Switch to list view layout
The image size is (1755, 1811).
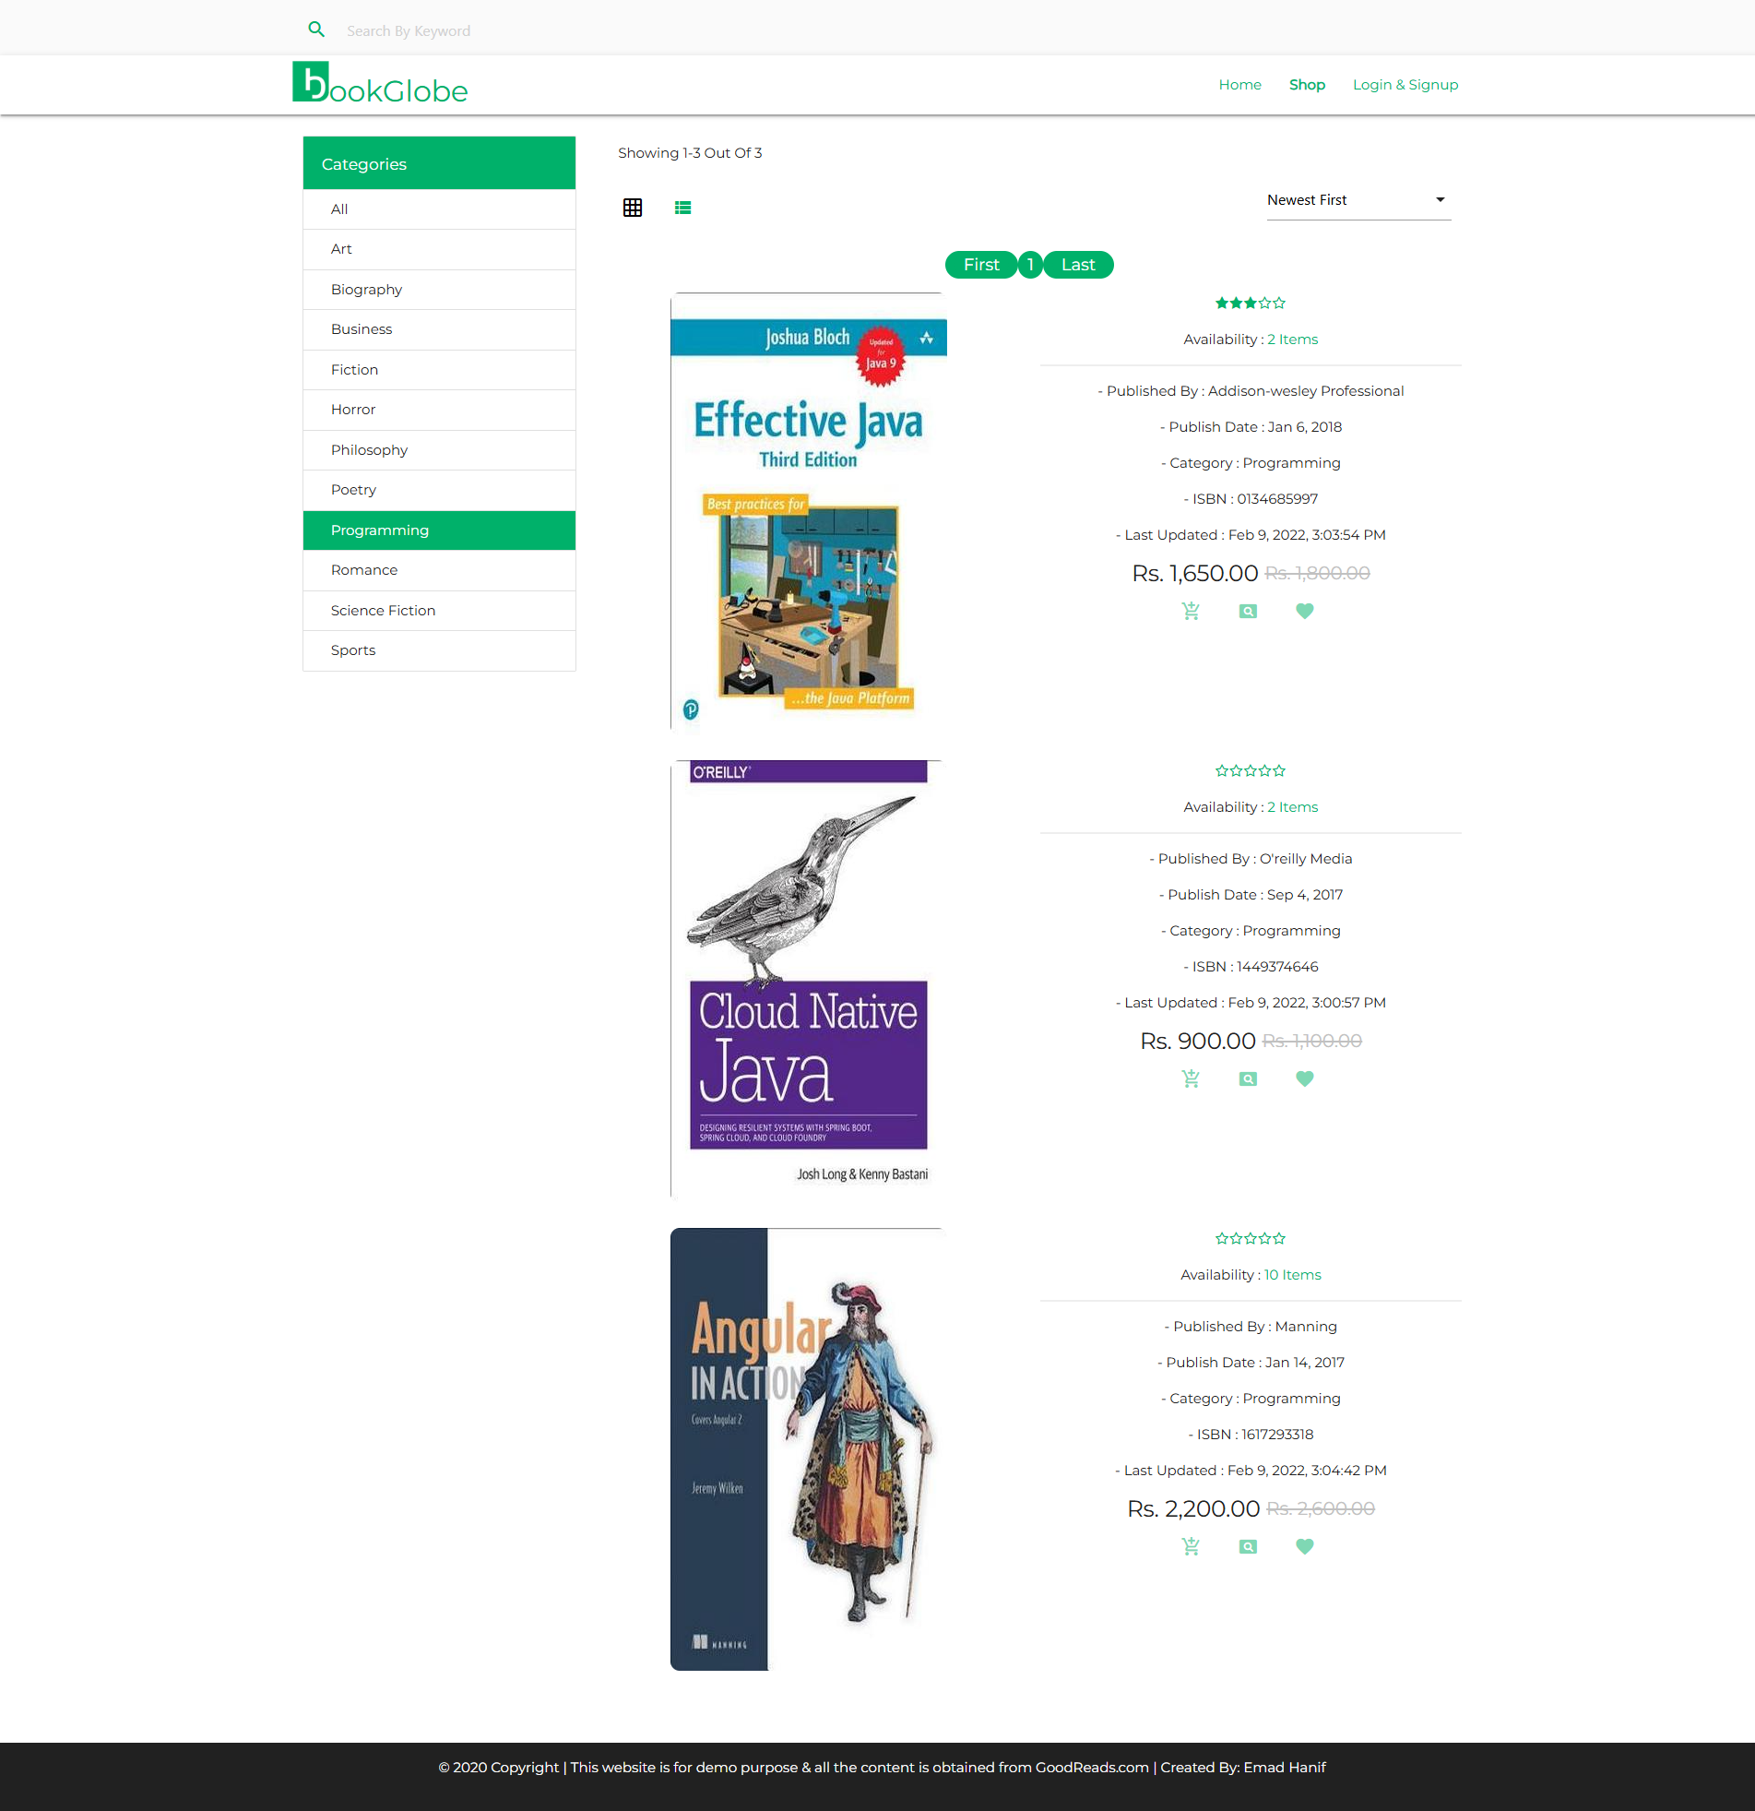coord(682,207)
